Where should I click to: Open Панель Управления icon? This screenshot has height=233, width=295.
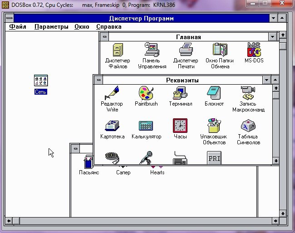click(152, 50)
